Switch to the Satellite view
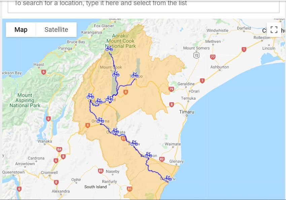This screenshot has width=286, height=200. [56, 30]
